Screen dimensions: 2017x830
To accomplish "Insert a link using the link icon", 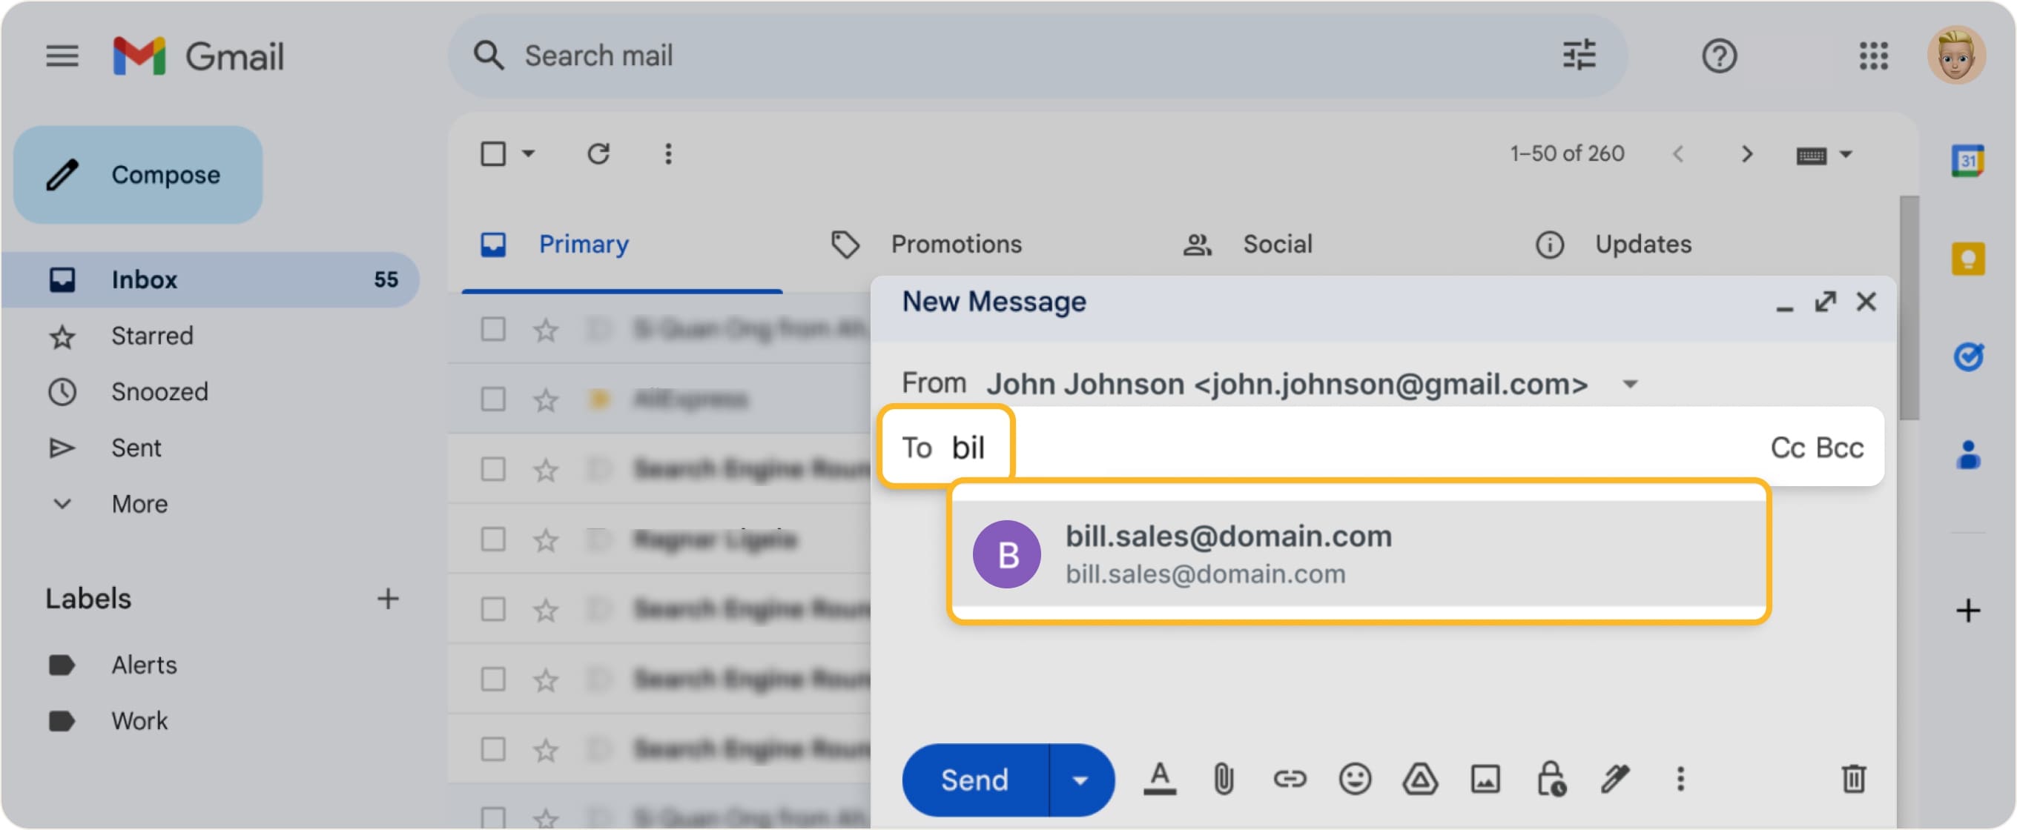I will [1290, 779].
